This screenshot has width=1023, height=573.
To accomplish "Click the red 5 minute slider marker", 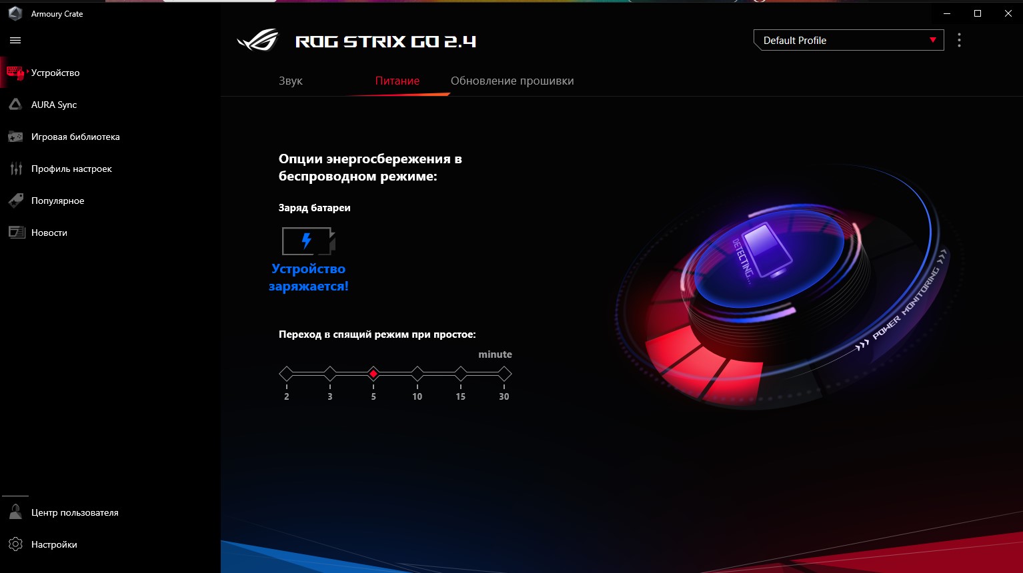I will tap(373, 373).
